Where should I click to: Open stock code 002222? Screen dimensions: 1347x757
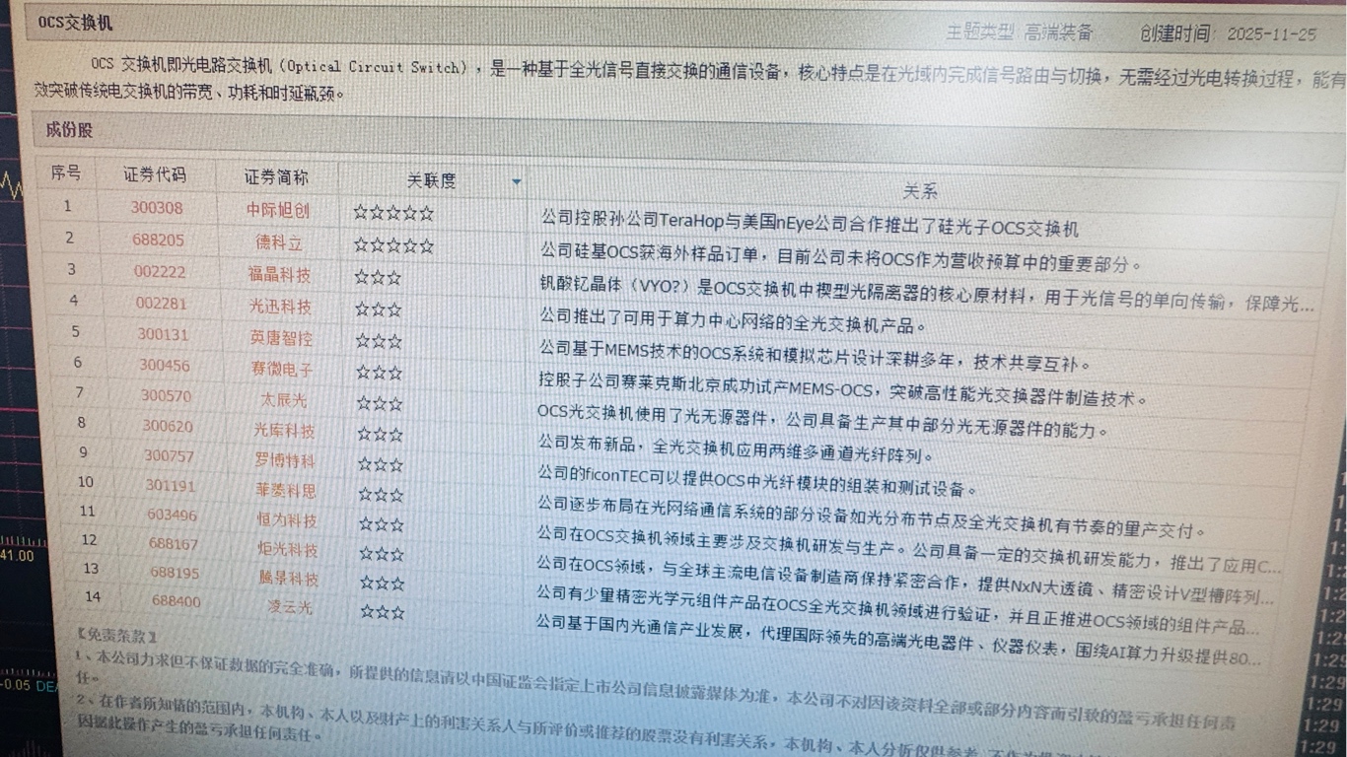tap(160, 272)
